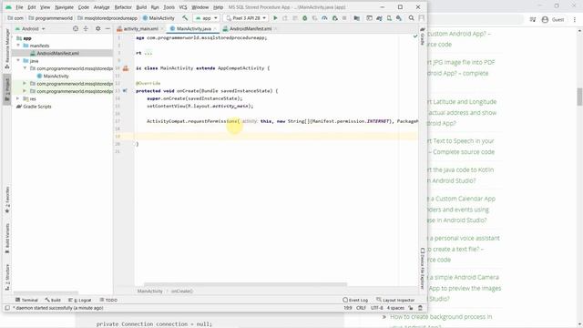Click the read-only lock icon in status bar
This screenshot has height=328, width=583.
click(x=411, y=308)
